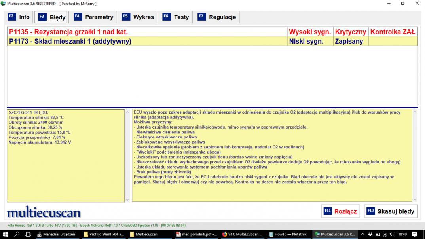The width and height of the screenshot is (425, 239).
Task: Click the Skasuj błędy button
Action: pyautogui.click(x=391, y=211)
